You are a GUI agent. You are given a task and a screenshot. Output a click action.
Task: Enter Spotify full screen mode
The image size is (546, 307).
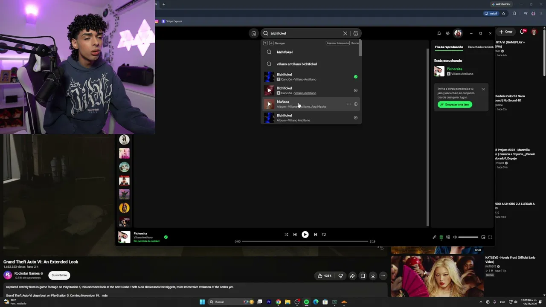[490, 237]
